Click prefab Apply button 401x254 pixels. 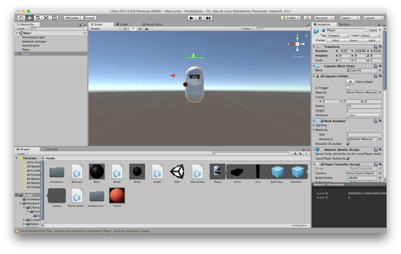(372, 40)
